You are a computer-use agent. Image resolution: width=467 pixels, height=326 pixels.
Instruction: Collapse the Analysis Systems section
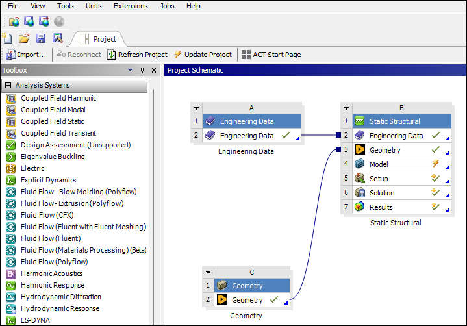[x=8, y=85]
